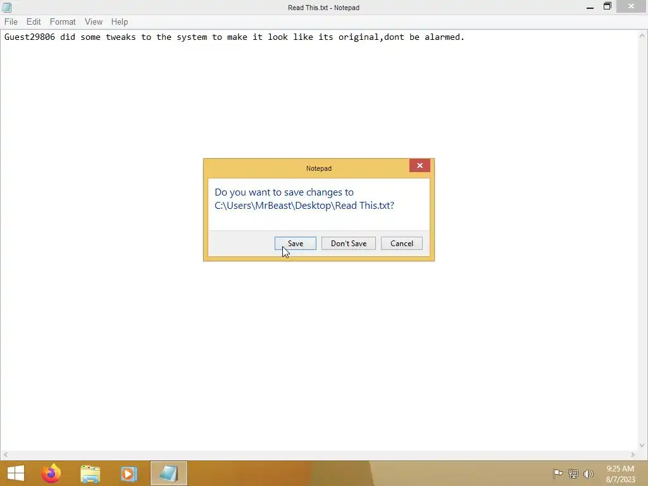
Task: Open the Help menu
Action: tap(120, 22)
